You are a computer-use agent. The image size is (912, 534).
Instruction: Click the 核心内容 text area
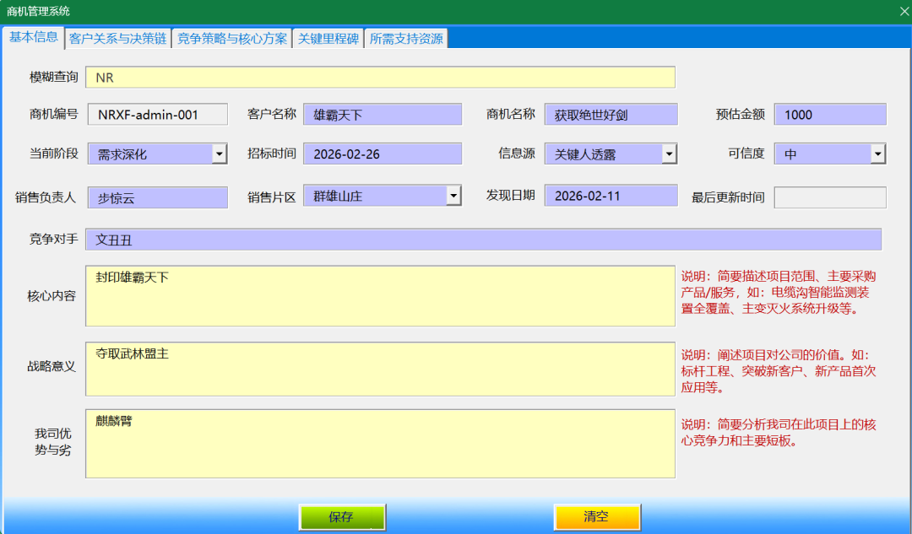[380, 296]
